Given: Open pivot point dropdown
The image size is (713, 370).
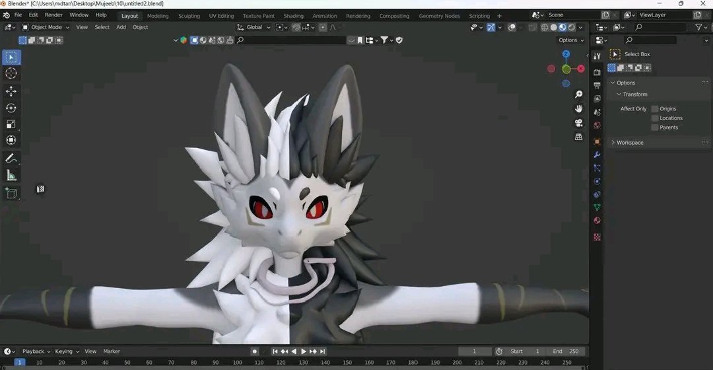Looking at the screenshot, I should (x=282, y=27).
